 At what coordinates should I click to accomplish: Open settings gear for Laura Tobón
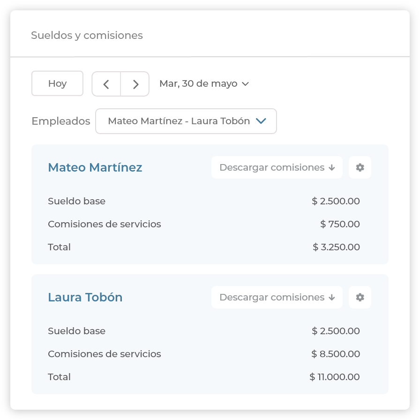[360, 297]
